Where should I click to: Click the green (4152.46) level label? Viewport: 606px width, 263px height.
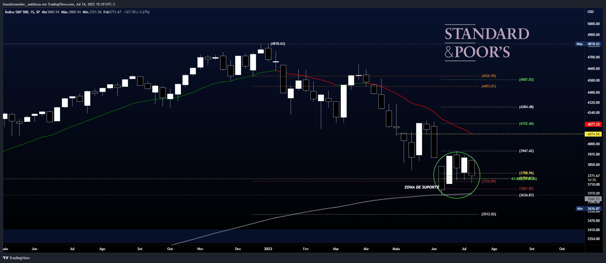click(526, 124)
